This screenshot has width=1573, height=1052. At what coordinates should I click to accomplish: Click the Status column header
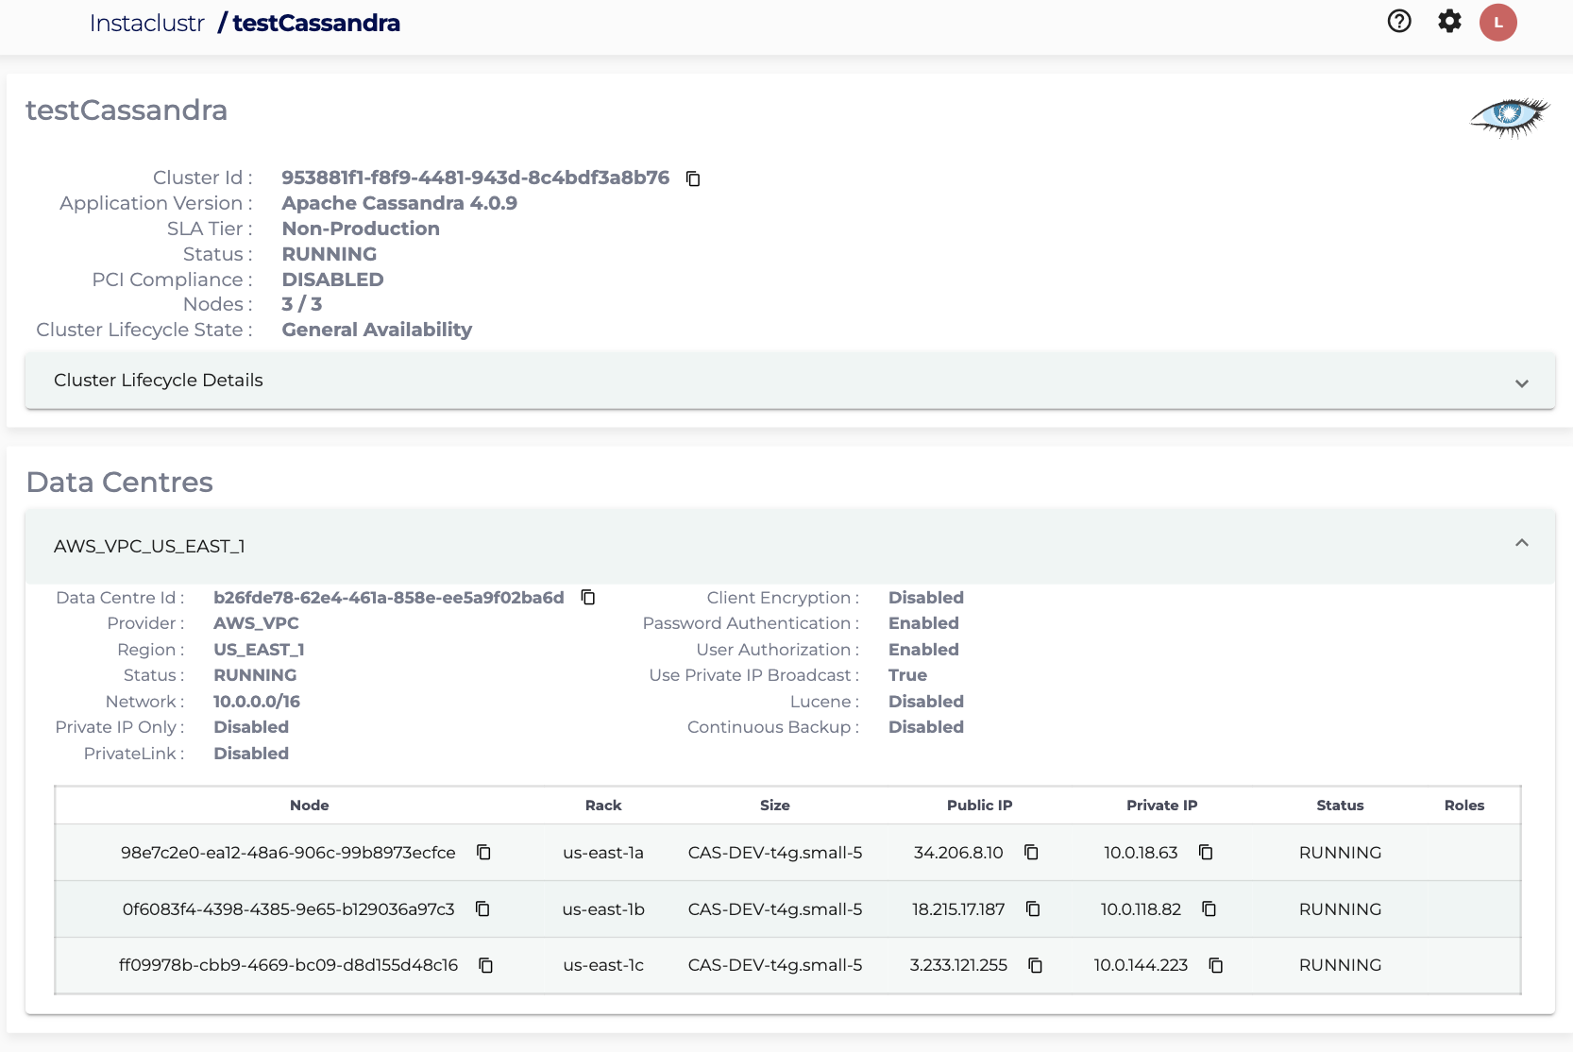point(1339,806)
